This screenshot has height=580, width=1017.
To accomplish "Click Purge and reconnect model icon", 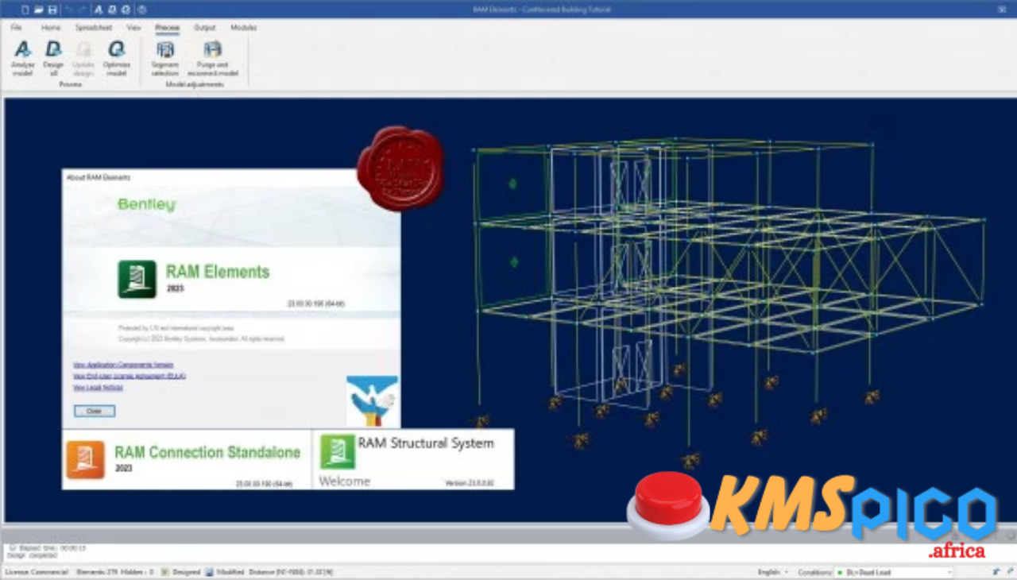I will pyautogui.click(x=212, y=50).
